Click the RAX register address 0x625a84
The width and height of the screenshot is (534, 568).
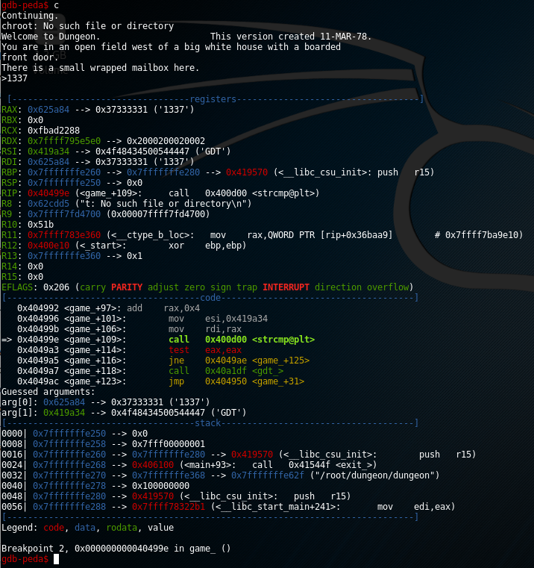(x=48, y=110)
